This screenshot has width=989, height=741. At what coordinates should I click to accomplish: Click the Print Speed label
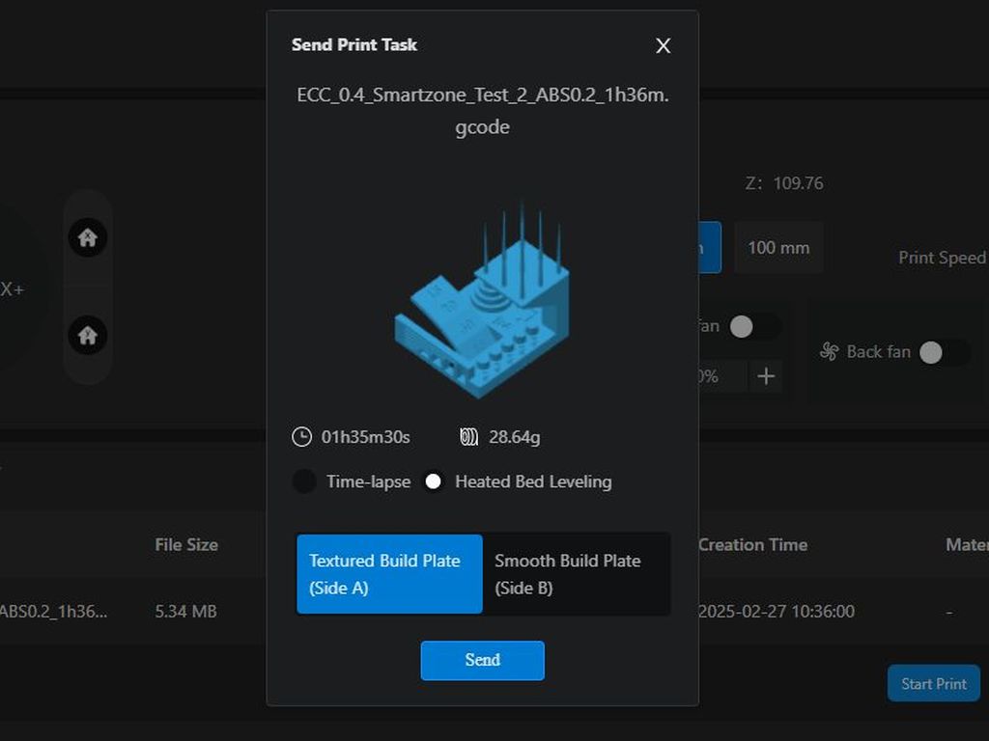942,258
